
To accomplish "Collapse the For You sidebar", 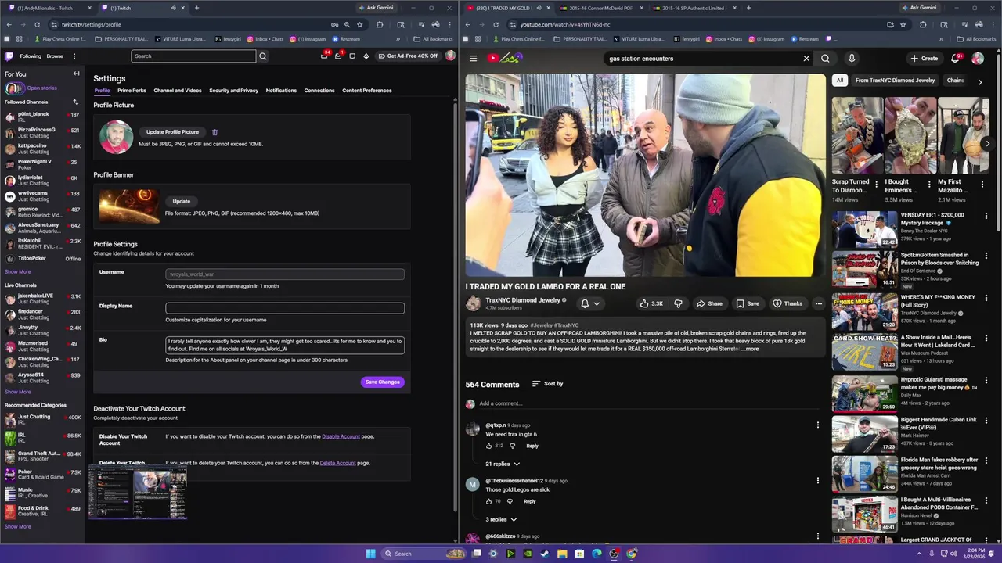I will [76, 74].
